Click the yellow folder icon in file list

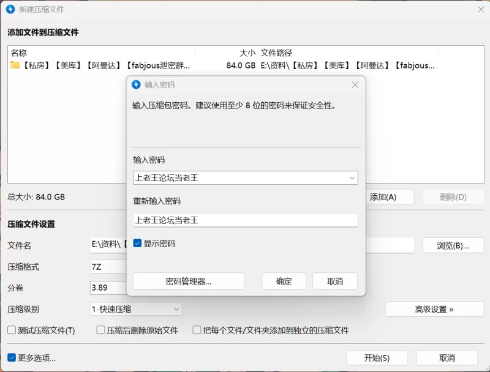pos(15,65)
